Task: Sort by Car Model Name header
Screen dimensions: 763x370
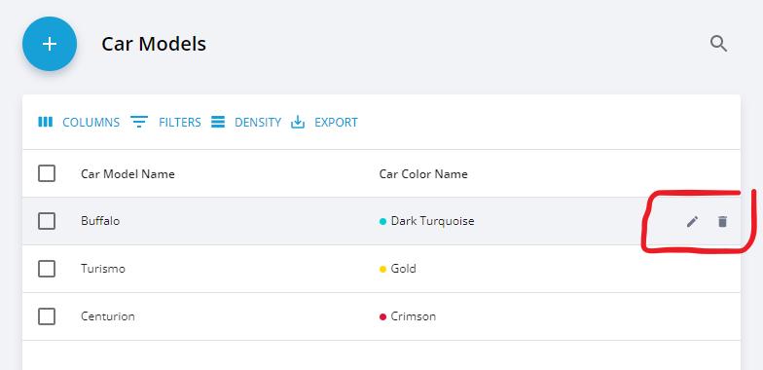Action: click(x=128, y=173)
